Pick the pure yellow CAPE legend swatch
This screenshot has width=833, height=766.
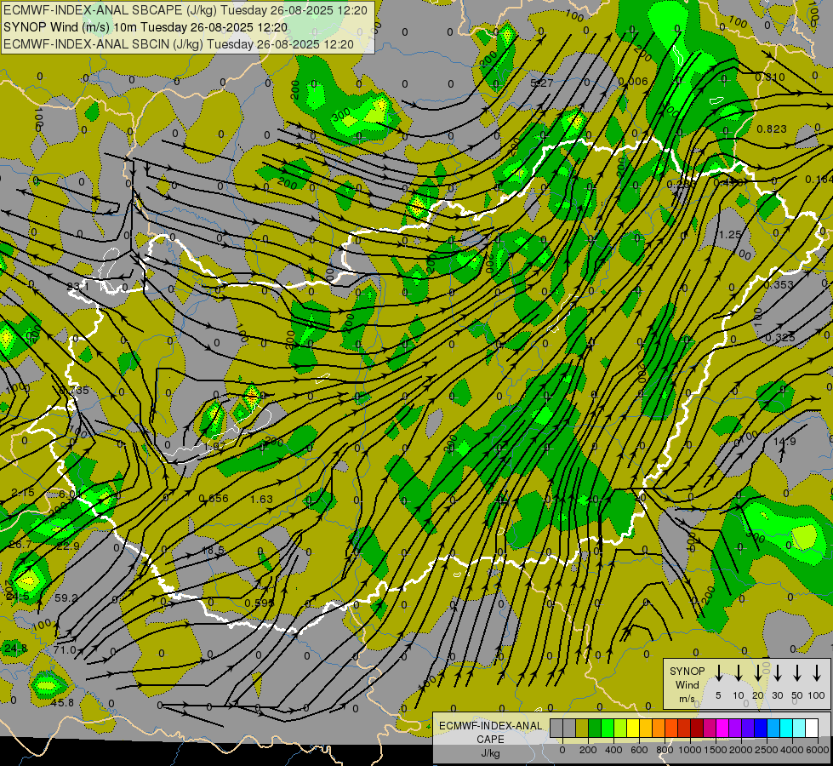(x=633, y=729)
